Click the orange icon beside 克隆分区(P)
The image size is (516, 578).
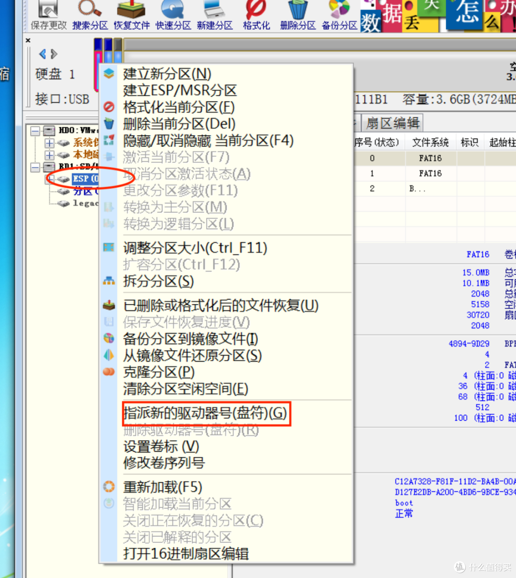pos(109,372)
